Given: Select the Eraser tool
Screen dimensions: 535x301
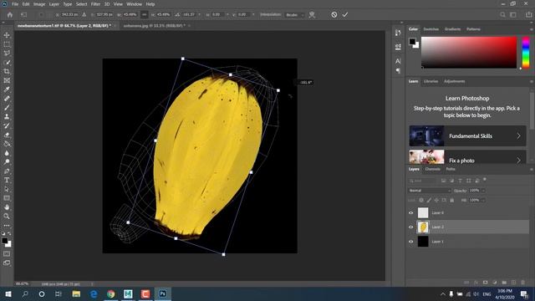Looking at the screenshot, I should (7, 135).
